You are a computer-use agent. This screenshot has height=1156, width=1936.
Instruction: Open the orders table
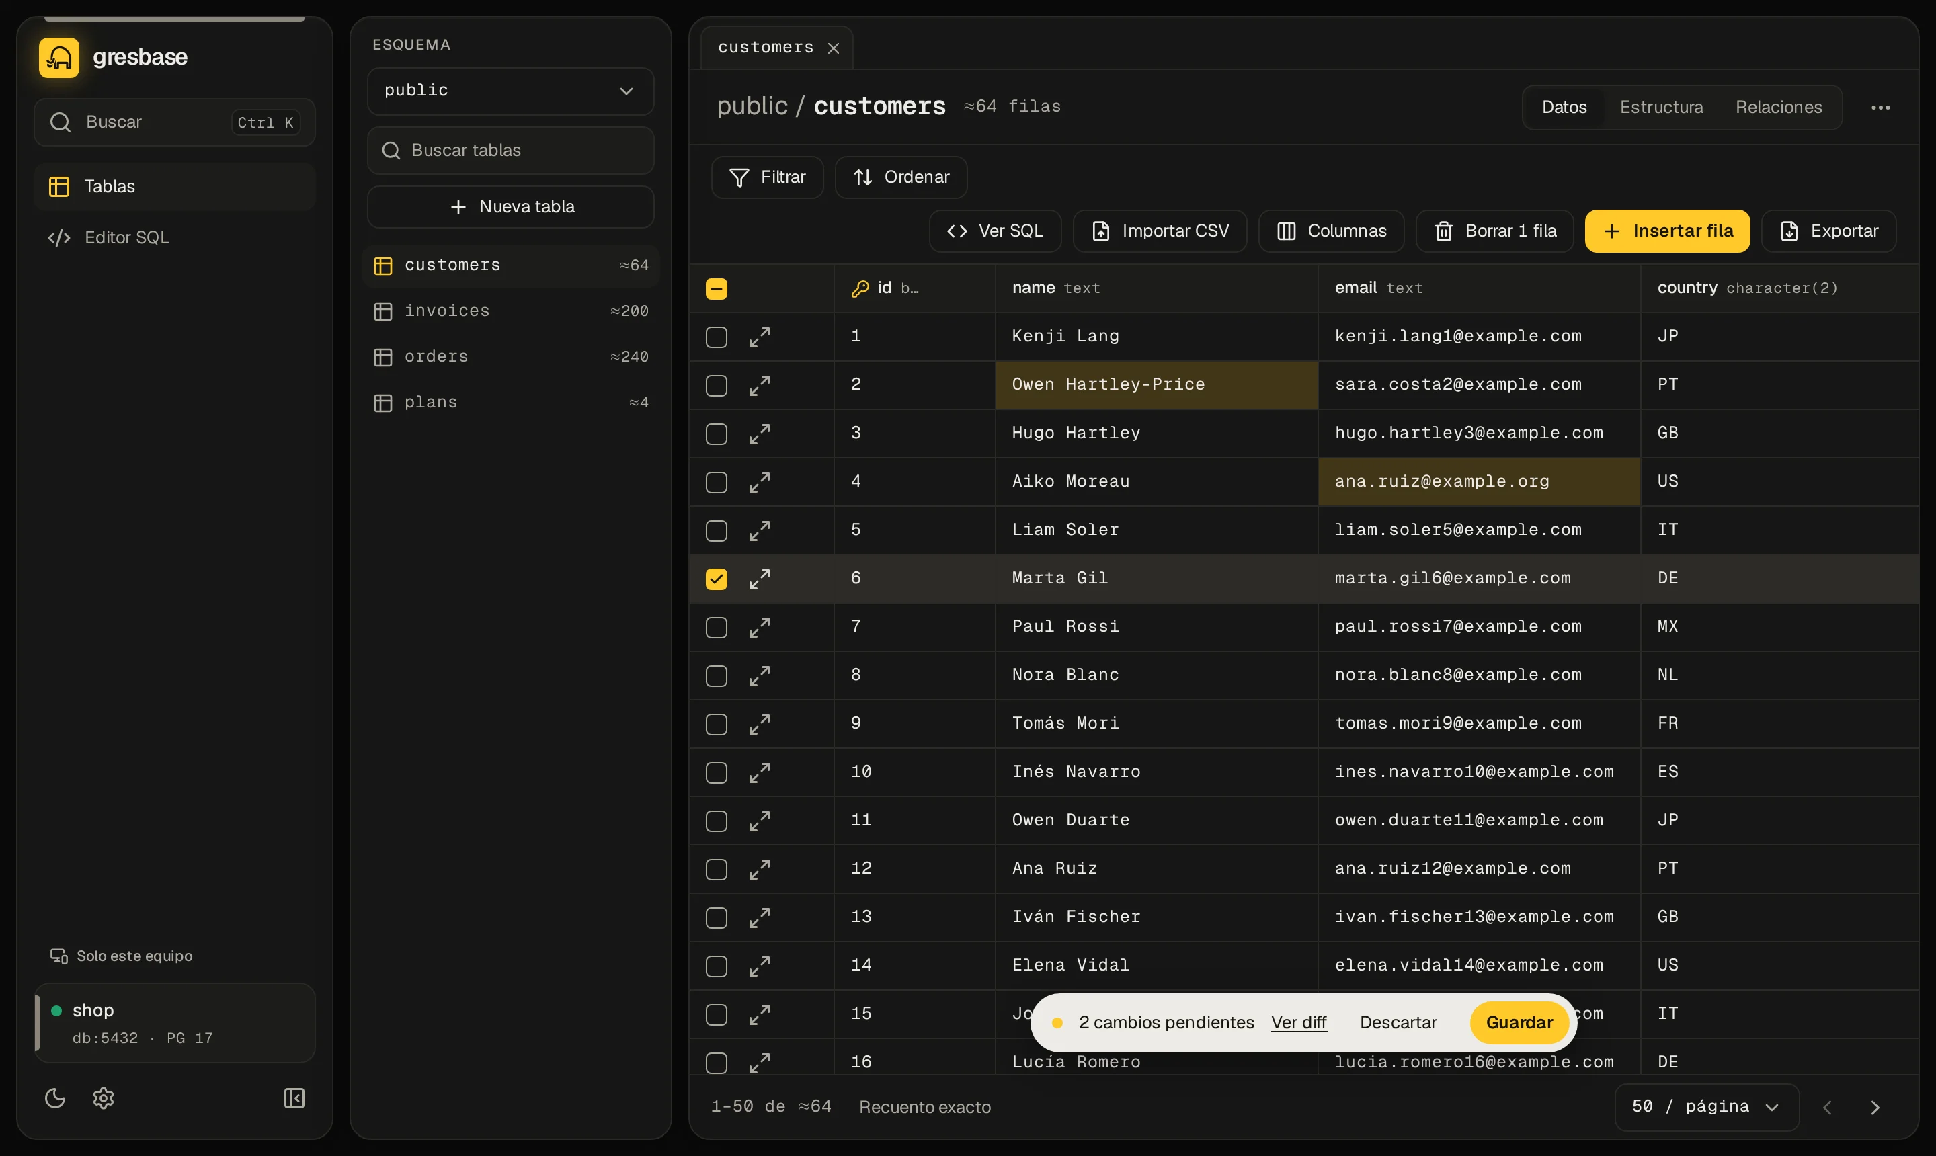point(511,357)
